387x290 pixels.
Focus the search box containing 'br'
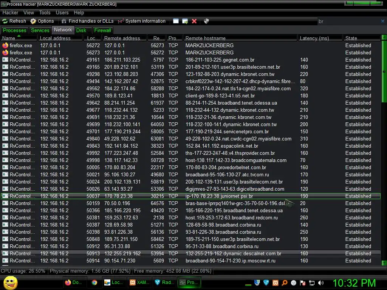348,22
